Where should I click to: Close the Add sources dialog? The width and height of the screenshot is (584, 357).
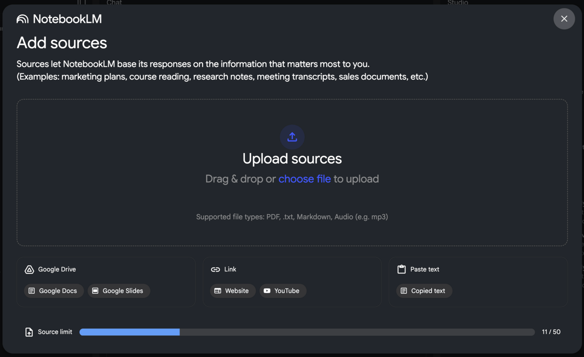564,19
